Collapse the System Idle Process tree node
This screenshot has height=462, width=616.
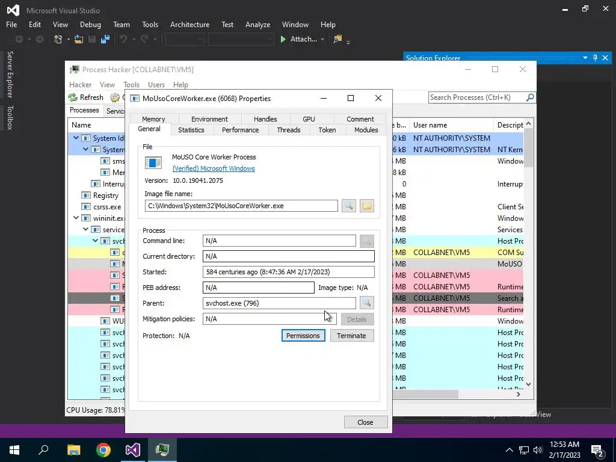coord(76,138)
